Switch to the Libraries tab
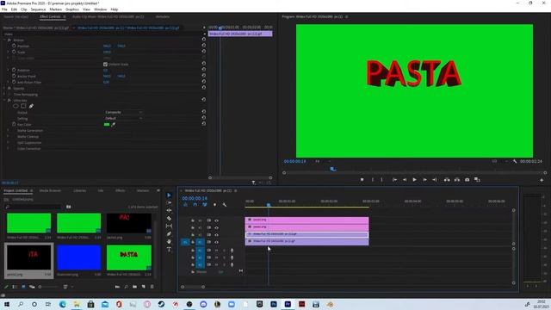The height and width of the screenshot is (310, 551). tap(80, 190)
